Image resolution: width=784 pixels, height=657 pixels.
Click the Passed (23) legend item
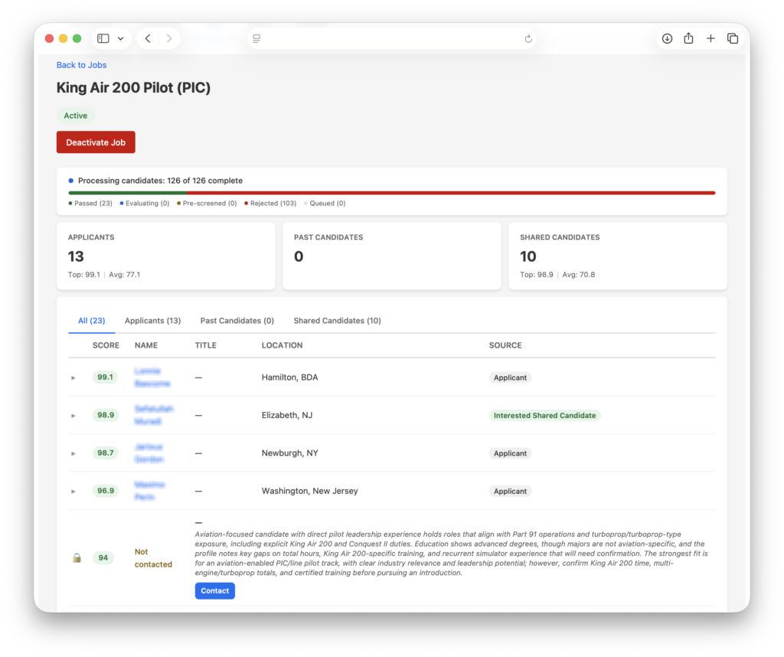click(x=90, y=204)
